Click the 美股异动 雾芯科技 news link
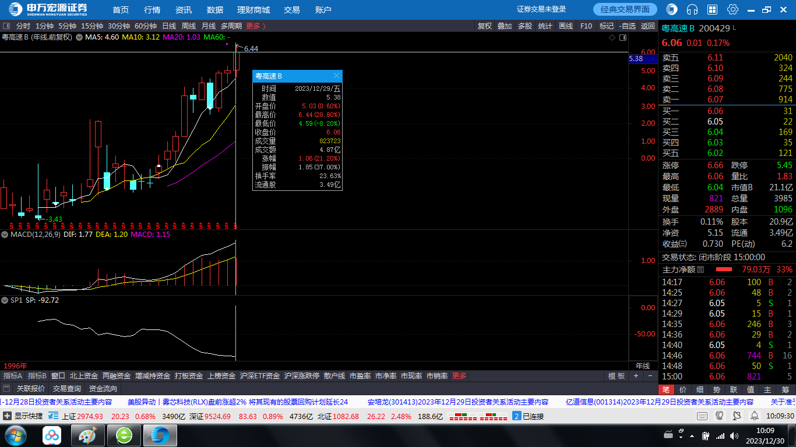796x447 pixels. [238, 402]
